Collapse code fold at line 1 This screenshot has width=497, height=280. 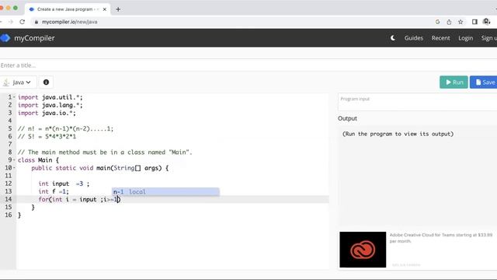[14, 97]
